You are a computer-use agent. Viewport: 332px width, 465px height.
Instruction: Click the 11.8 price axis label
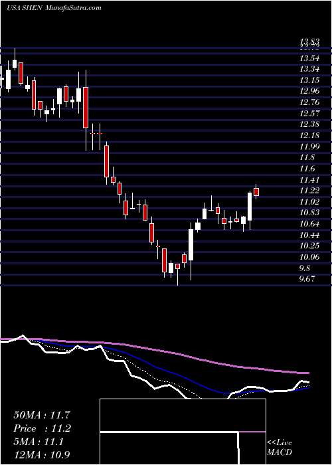307,158
